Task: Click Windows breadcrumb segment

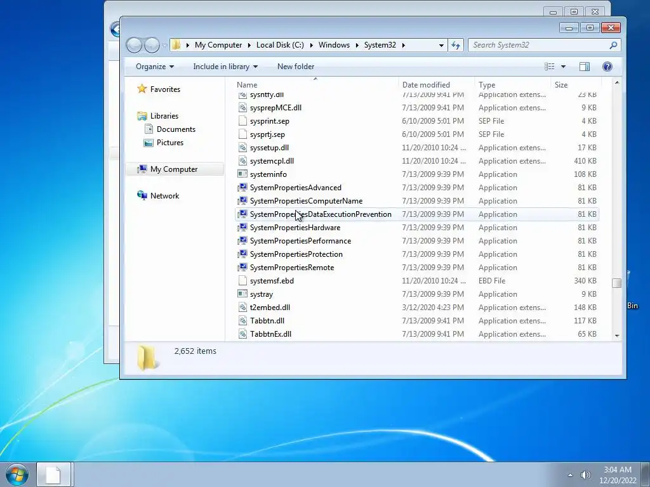Action: point(334,45)
